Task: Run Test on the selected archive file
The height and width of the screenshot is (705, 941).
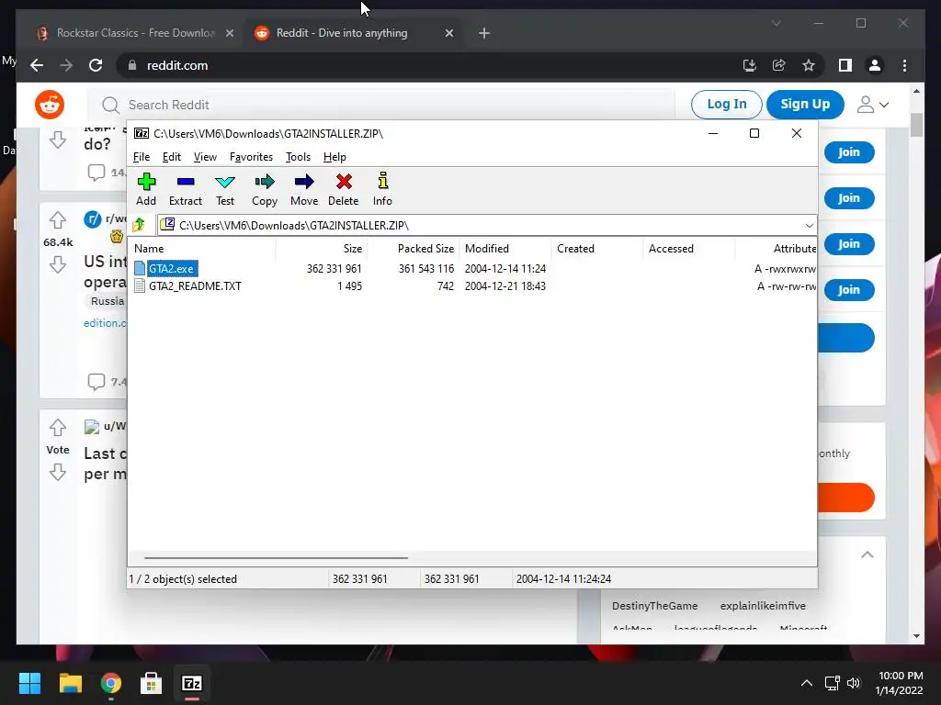Action: coord(225,189)
